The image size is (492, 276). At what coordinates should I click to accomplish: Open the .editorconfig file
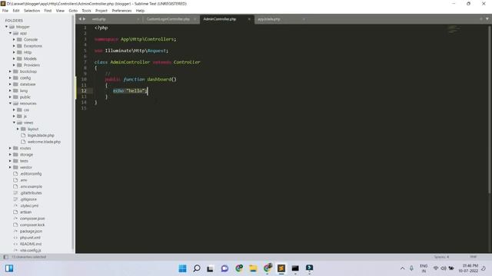pyautogui.click(x=31, y=174)
